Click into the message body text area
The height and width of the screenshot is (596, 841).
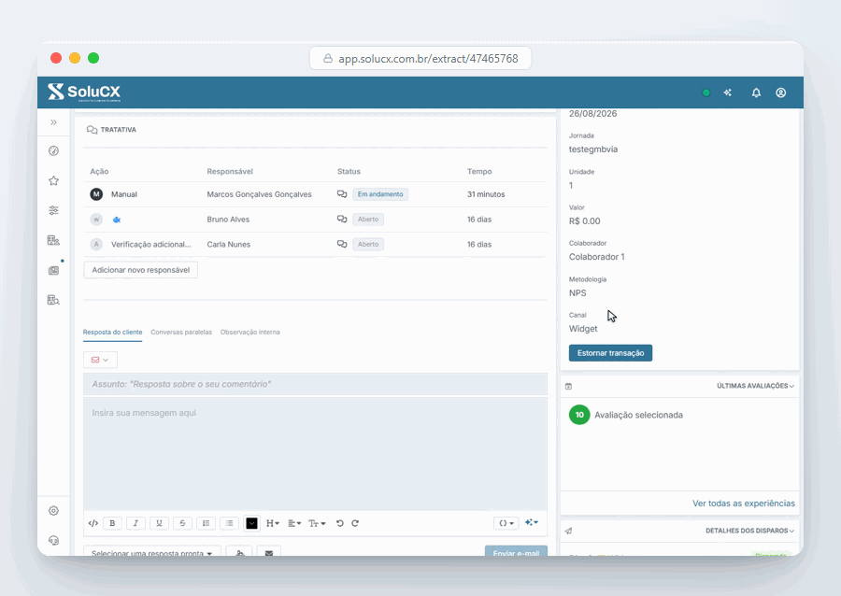(x=316, y=454)
